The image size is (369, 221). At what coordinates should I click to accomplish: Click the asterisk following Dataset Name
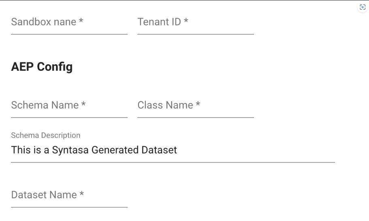tap(82, 194)
